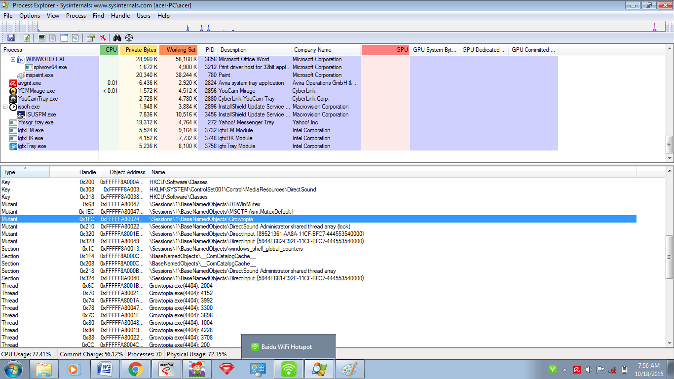674x379 pixels.
Task: Click the process list scroll down arrow
Action: (670, 158)
